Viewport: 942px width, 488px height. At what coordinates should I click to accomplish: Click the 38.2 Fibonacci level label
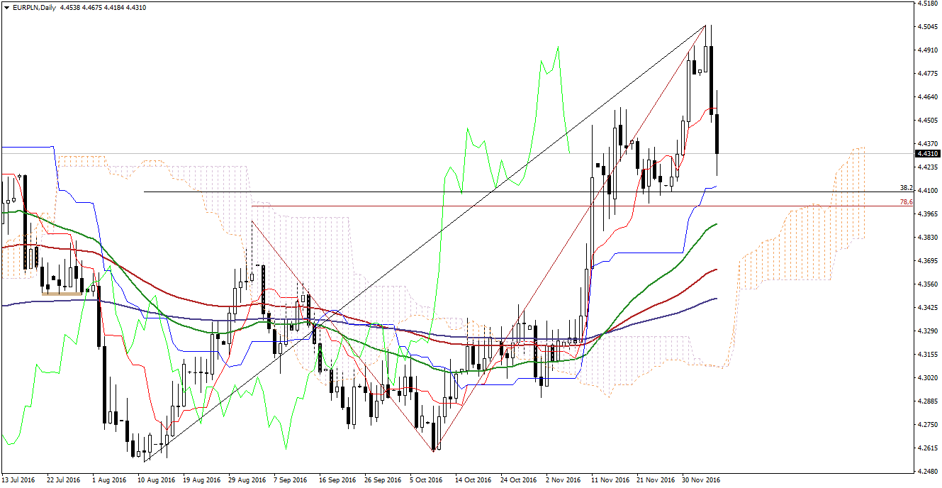coord(905,188)
